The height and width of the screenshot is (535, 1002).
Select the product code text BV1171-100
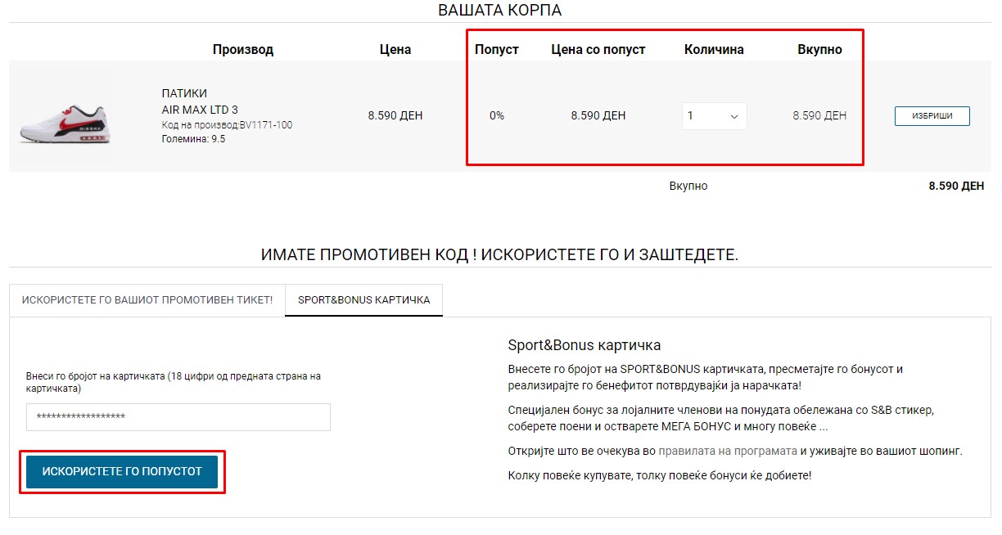pos(266,125)
